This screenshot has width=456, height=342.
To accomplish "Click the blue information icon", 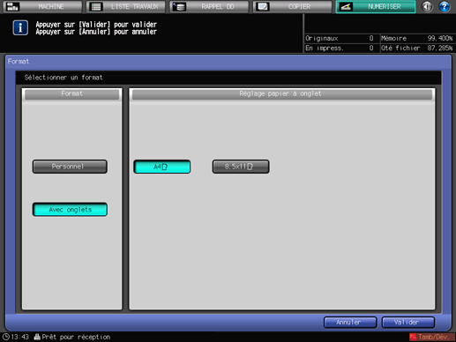I will 20,28.
